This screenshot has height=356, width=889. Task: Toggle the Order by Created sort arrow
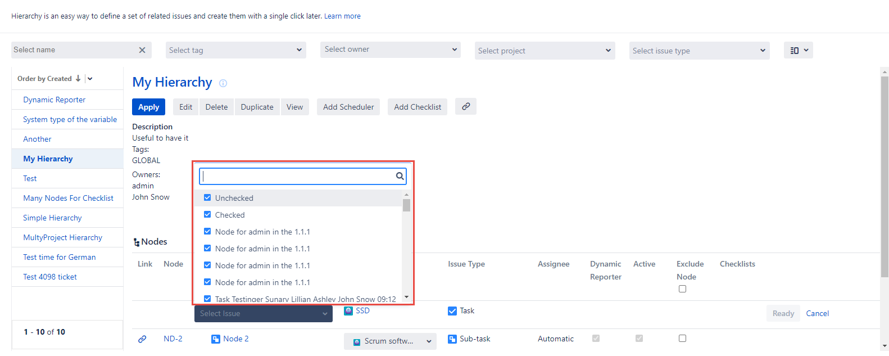tap(78, 79)
